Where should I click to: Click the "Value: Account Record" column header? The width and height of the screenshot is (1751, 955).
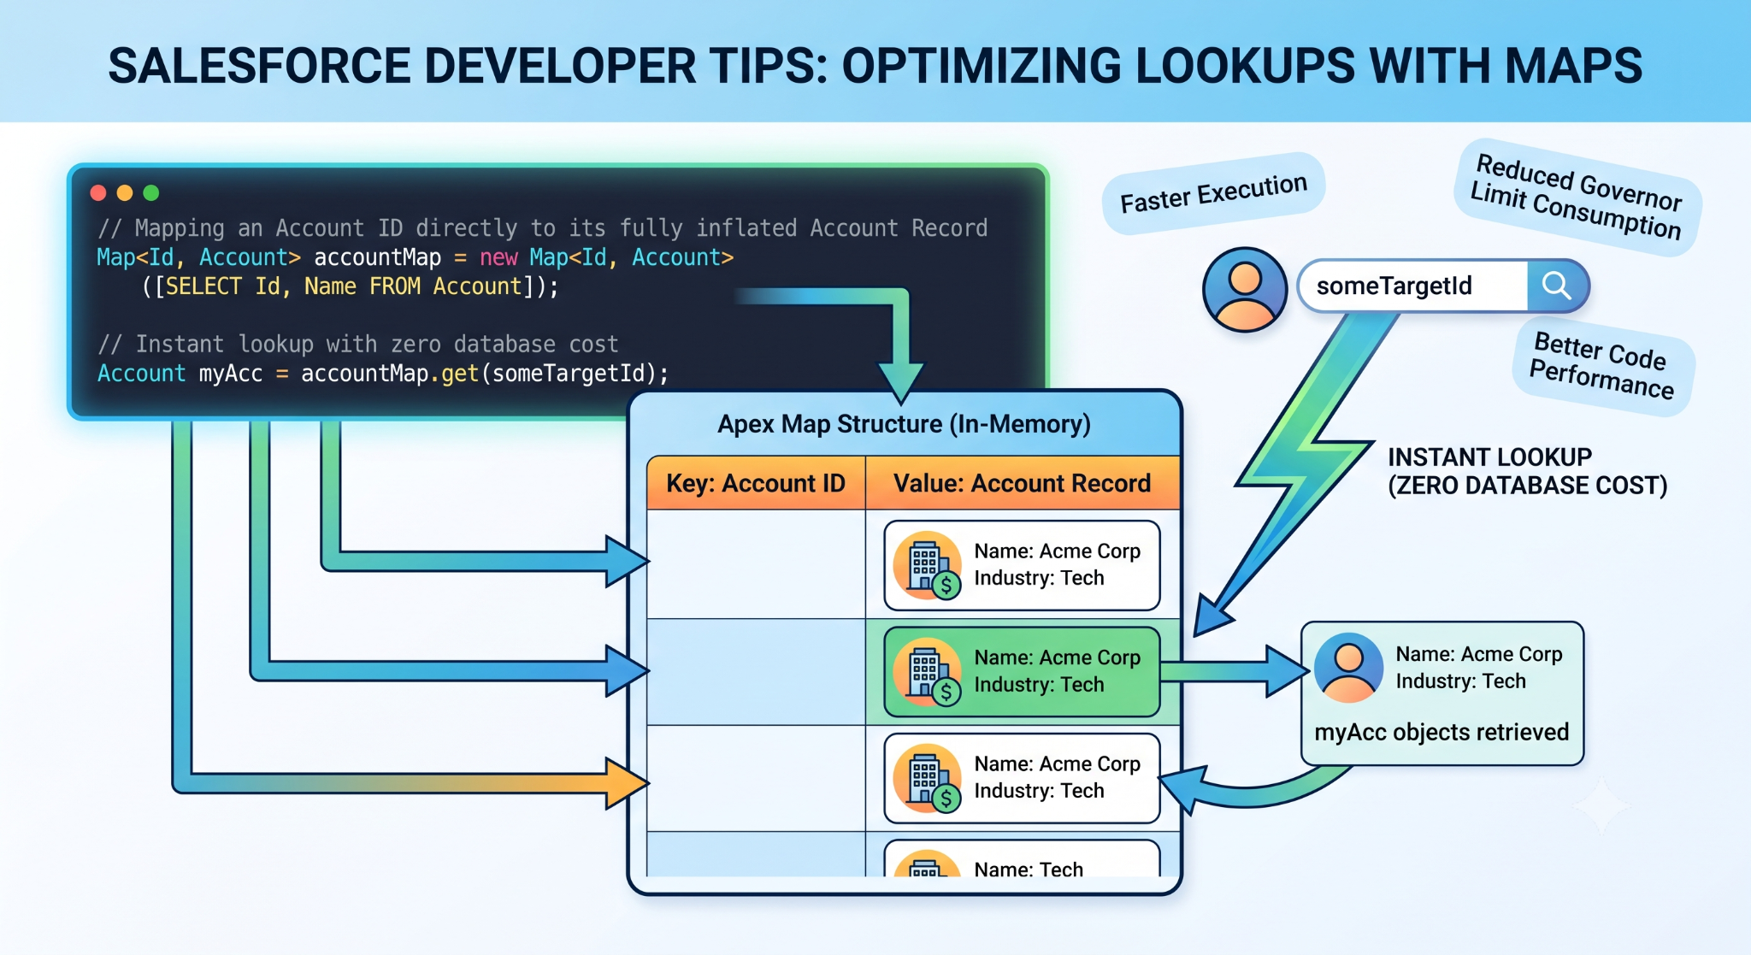[x=1023, y=483]
